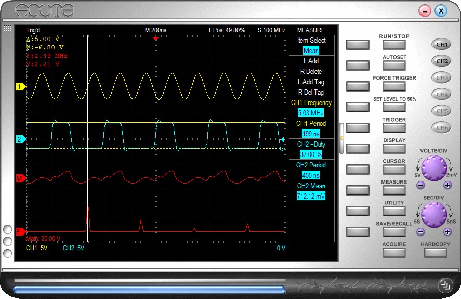Toggle channel CH1 button
461x299 pixels.
[442, 44]
